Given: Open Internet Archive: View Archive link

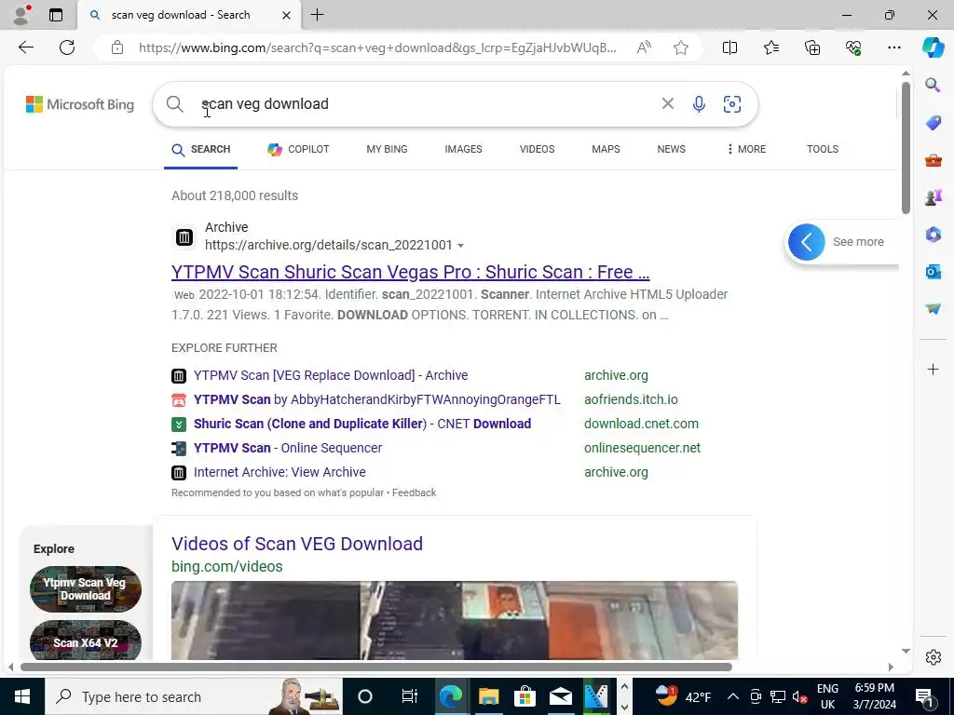Looking at the screenshot, I should 279,472.
